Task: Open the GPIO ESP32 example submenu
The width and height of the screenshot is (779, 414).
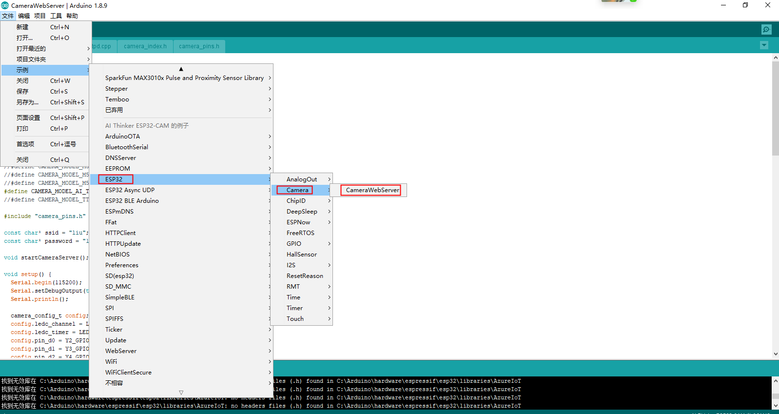Action: click(x=302, y=243)
